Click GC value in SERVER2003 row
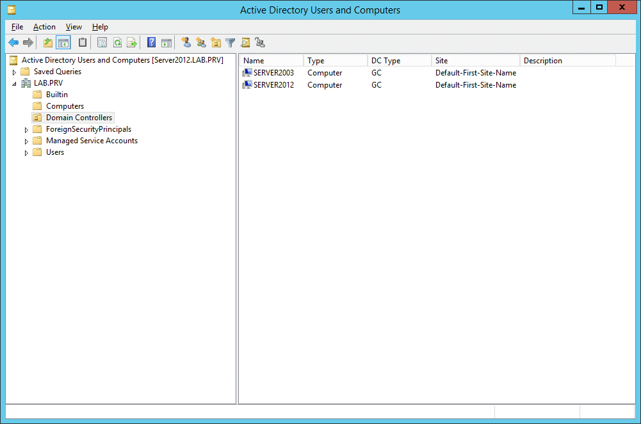 pos(376,73)
